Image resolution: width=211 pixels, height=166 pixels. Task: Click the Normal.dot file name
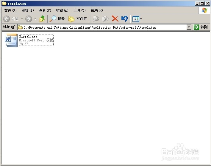pos(28,37)
